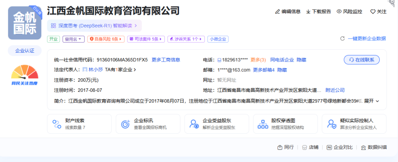This screenshot has height=162, width=398.
Task: Expand the 曾用名 dropdown tag
Action: [x=73, y=39]
